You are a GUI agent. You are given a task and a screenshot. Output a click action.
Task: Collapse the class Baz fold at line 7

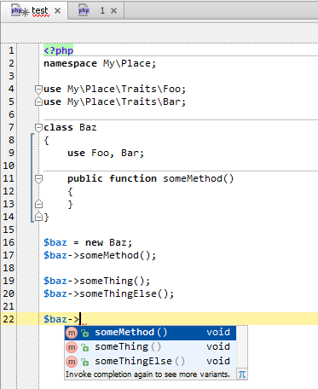pyautogui.click(x=38, y=128)
